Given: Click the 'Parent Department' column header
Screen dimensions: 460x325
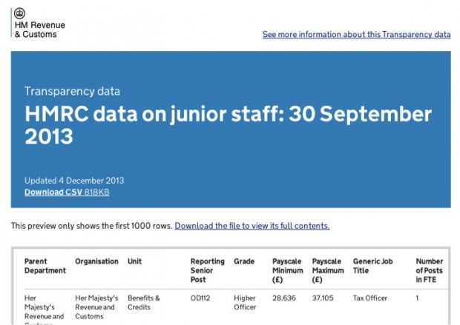Looking at the screenshot, I should click(45, 266).
